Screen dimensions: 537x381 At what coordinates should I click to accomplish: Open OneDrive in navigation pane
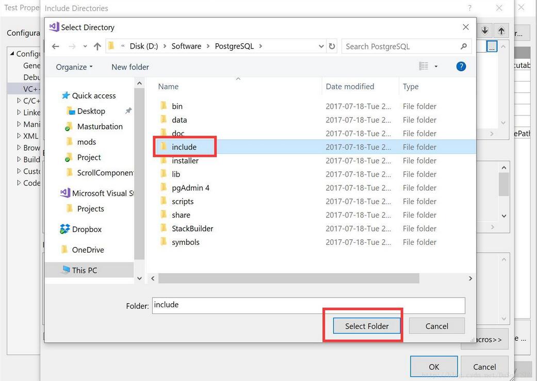tap(88, 250)
